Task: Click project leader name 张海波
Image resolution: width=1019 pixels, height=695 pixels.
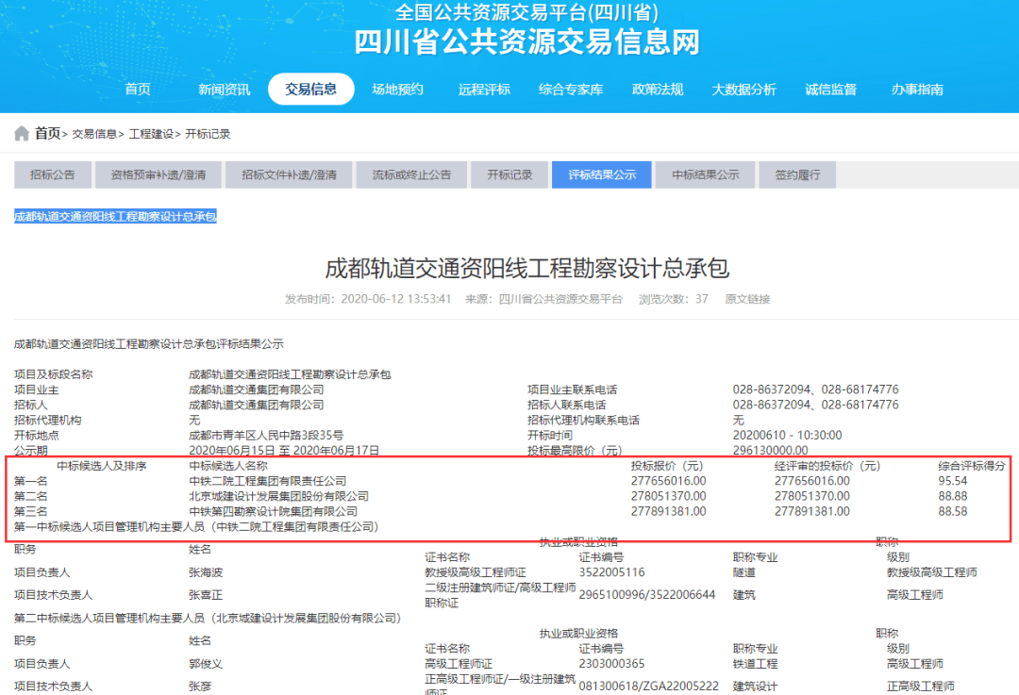Action: pos(206,573)
